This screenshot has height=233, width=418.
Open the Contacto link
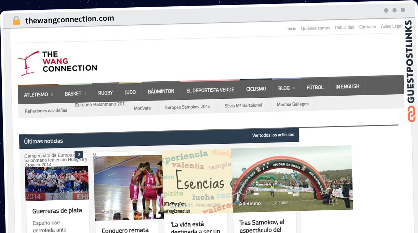tap(367, 27)
